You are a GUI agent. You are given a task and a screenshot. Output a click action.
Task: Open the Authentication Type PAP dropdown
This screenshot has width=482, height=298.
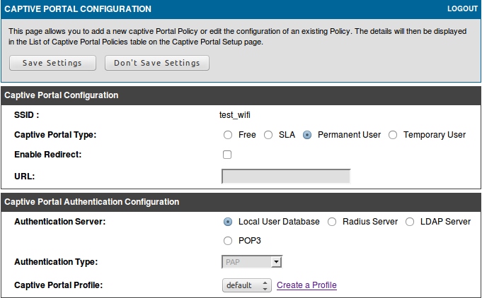pos(252,263)
